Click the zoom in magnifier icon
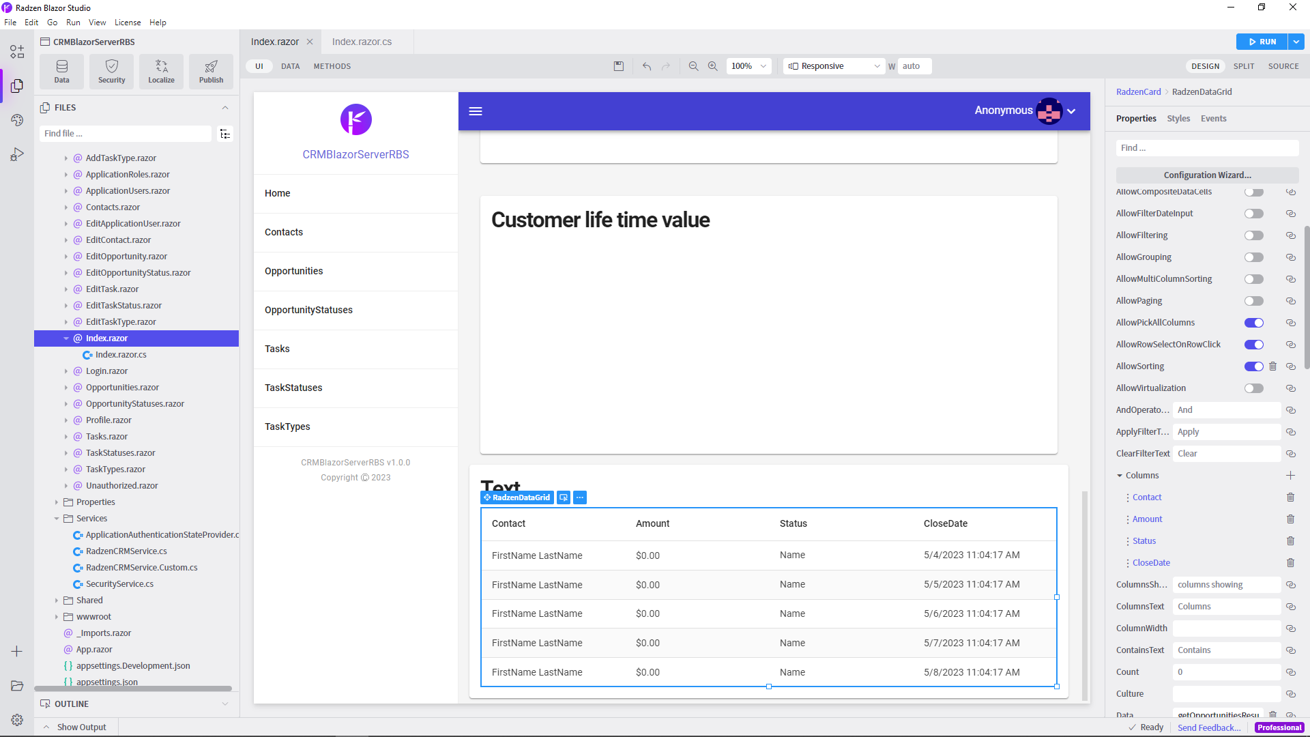Screen dimensions: 1310x737 pos(712,66)
